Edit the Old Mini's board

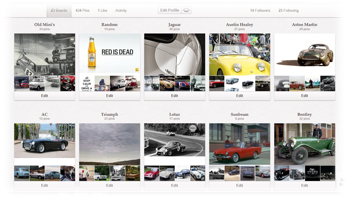click(x=44, y=96)
